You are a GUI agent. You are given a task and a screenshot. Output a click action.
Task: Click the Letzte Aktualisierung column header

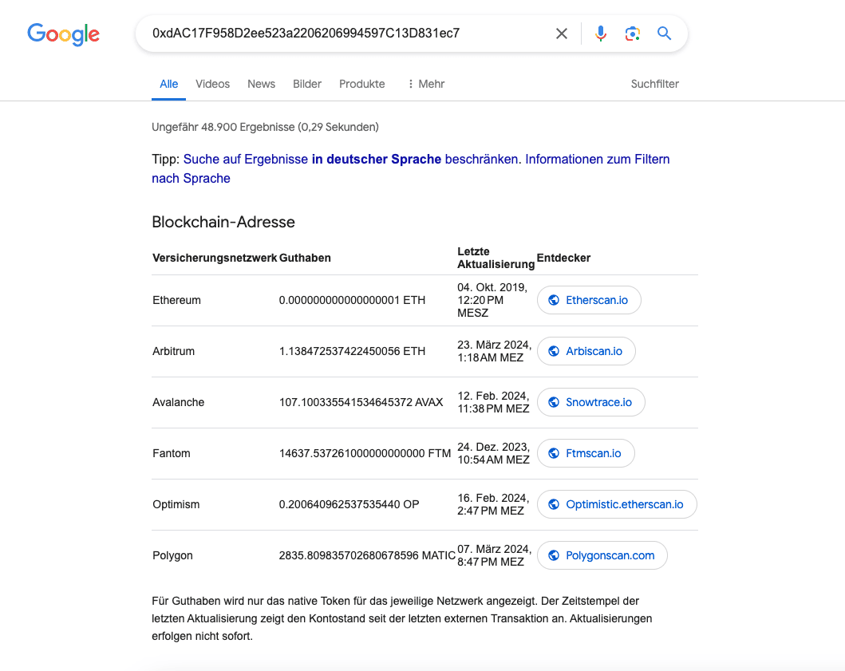(496, 259)
